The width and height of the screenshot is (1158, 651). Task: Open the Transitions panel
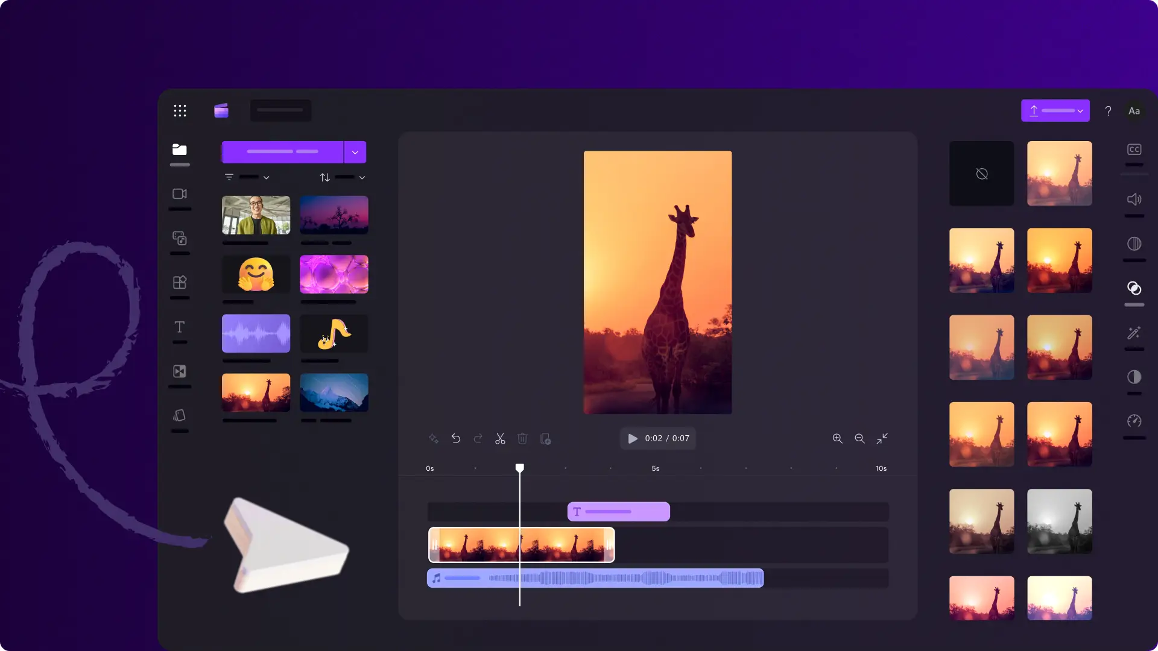coord(179,371)
